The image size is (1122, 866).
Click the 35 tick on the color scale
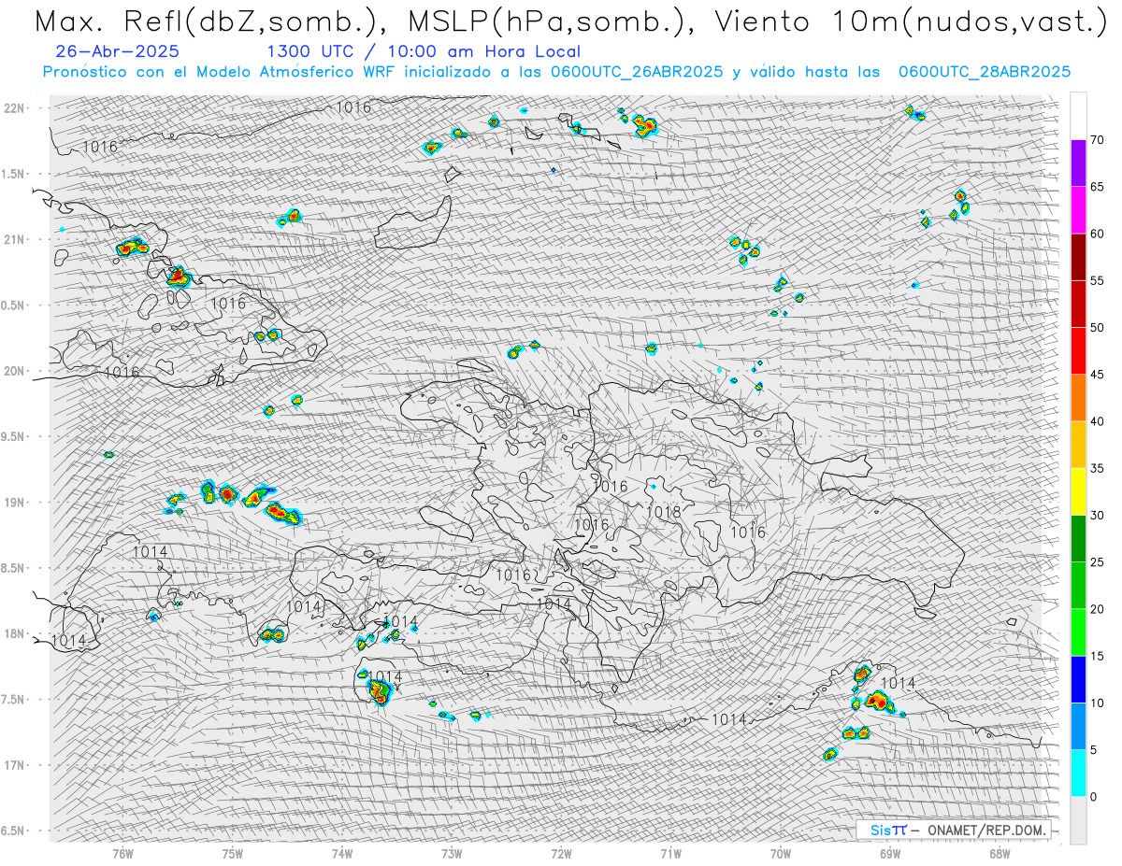pos(1097,468)
